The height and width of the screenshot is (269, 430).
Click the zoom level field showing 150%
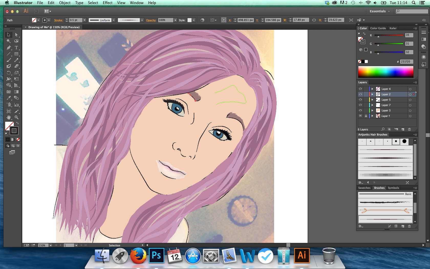43,245
